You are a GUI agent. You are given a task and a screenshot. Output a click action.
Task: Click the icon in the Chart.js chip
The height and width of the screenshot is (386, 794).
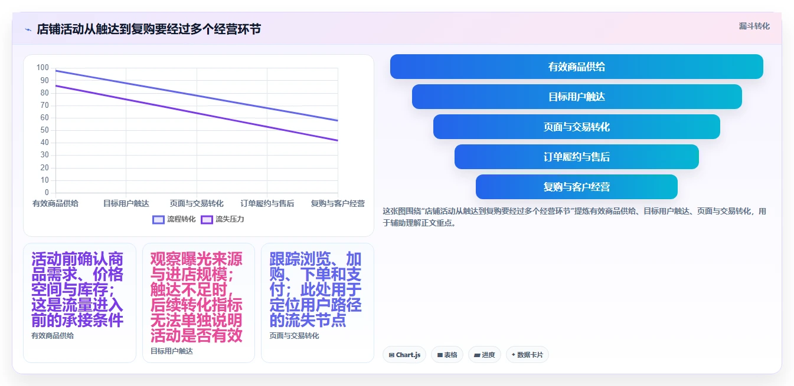click(x=391, y=355)
